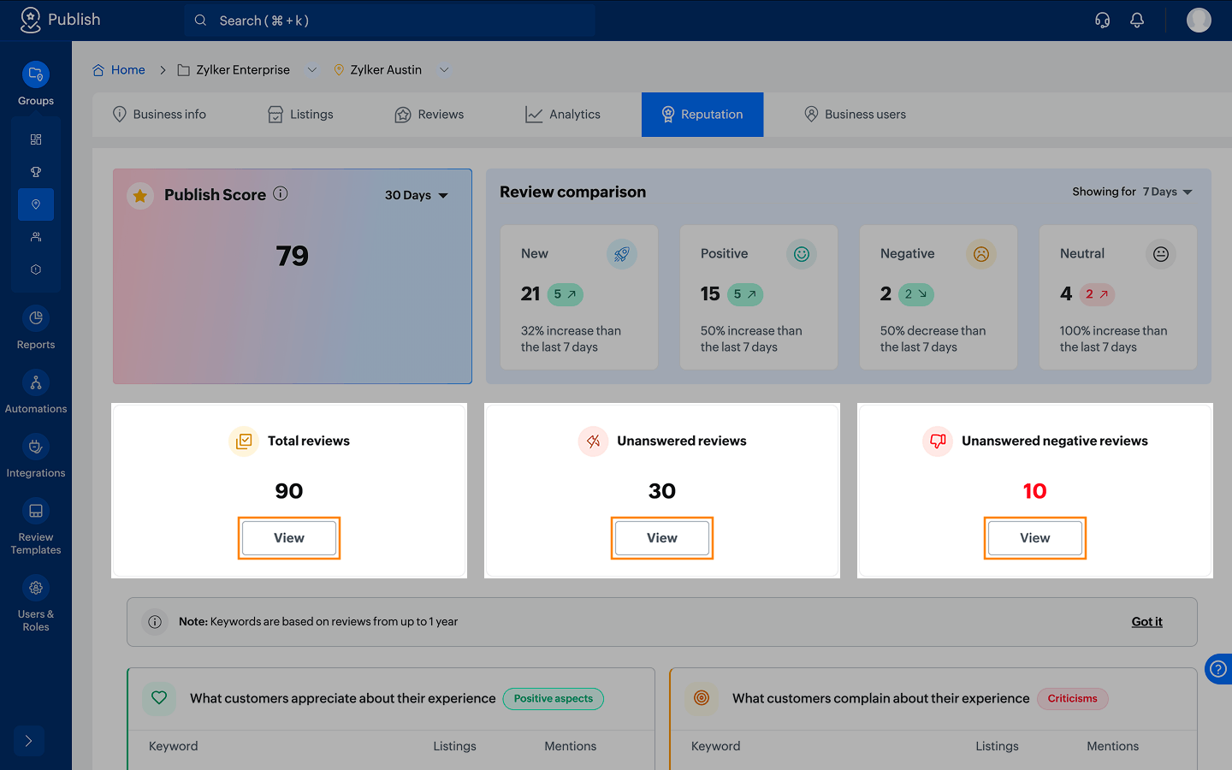The image size is (1232, 770).
Task: Click View under Total reviews
Action: [x=289, y=538]
